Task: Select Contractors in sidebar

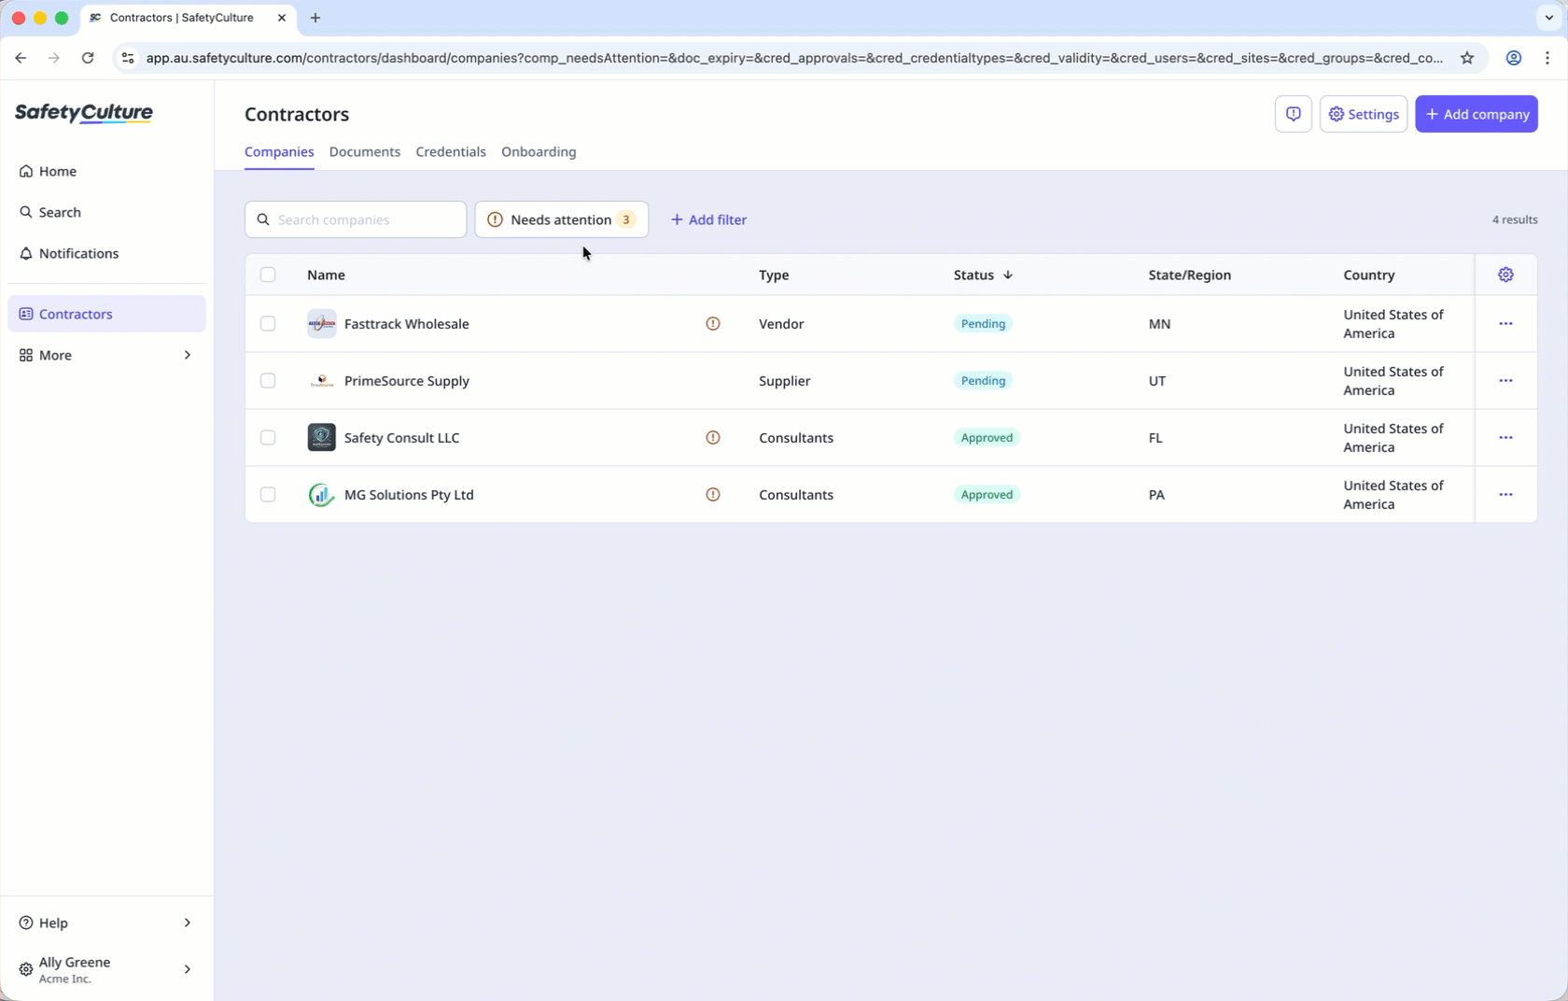Action: pos(106,314)
